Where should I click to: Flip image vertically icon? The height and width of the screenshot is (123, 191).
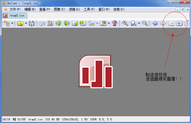click(75, 23)
